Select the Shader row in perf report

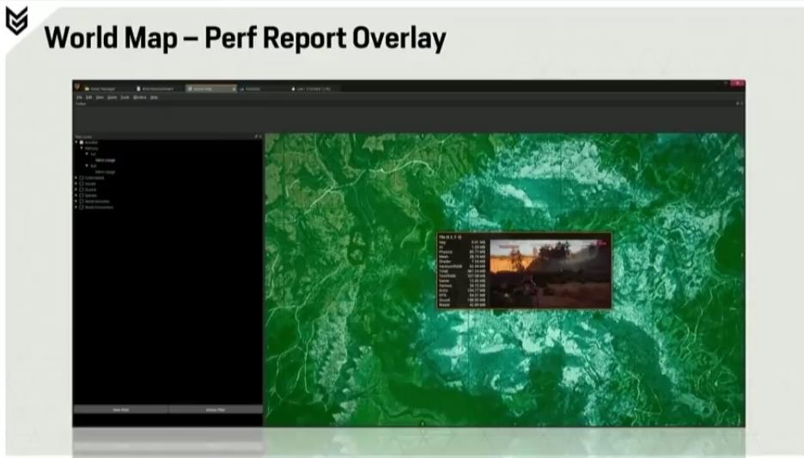[x=462, y=261]
